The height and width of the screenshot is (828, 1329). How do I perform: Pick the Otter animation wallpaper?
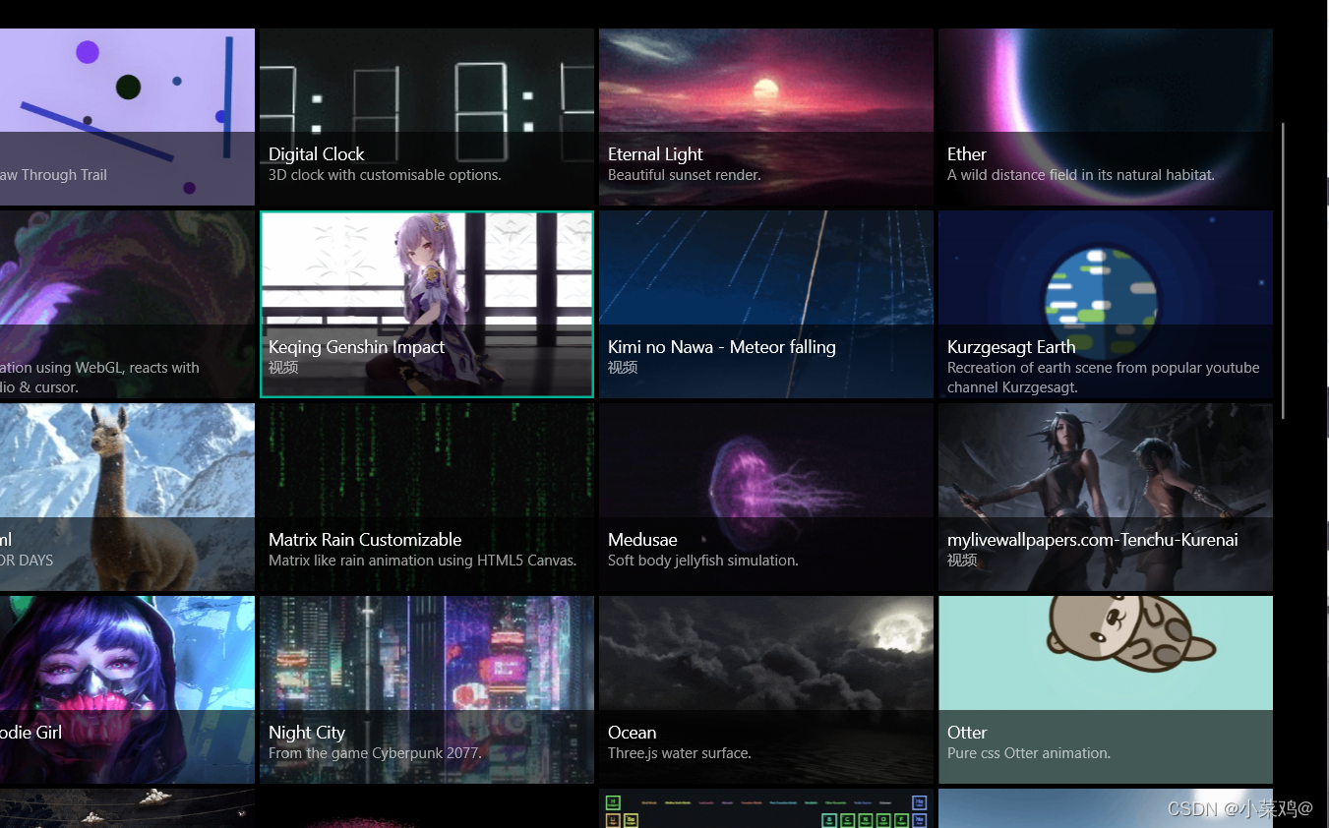1106,689
